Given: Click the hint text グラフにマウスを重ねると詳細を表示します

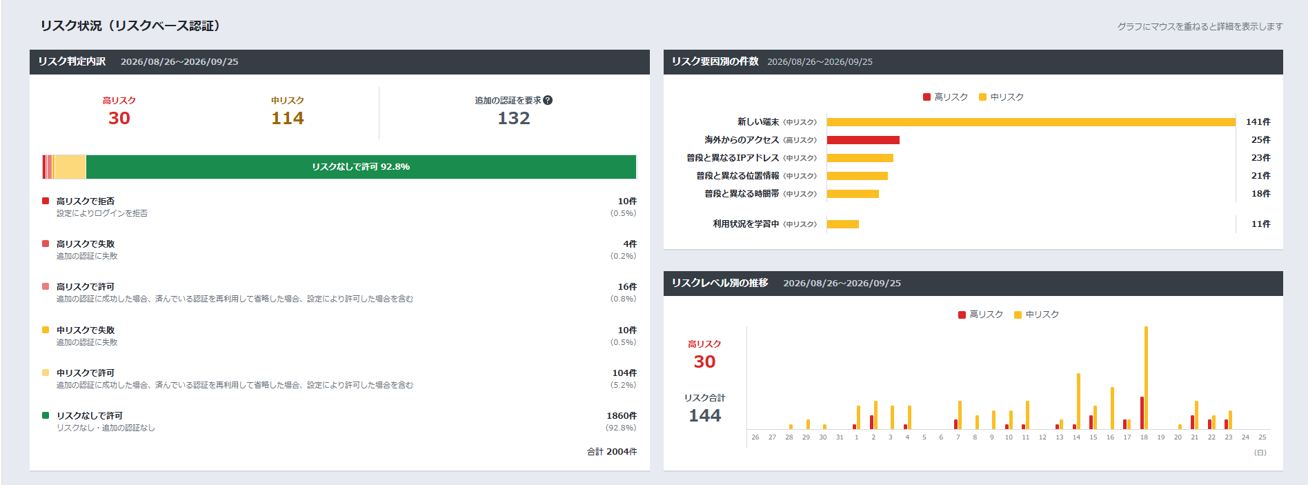Looking at the screenshot, I should pos(1200,26).
